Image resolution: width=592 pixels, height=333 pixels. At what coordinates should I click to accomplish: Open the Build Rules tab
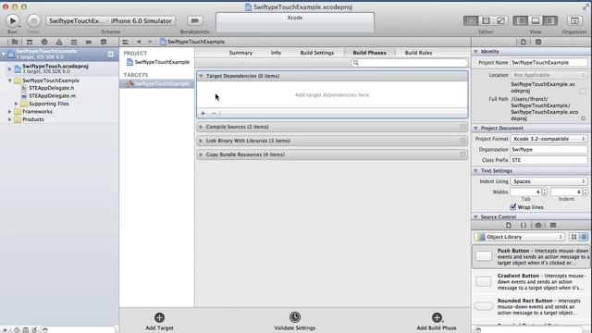point(418,53)
